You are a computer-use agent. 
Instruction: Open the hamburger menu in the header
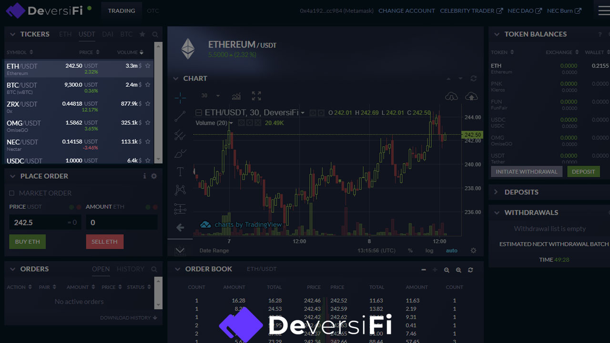(604, 10)
